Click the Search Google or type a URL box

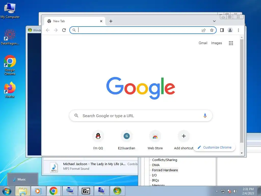[x=141, y=116]
